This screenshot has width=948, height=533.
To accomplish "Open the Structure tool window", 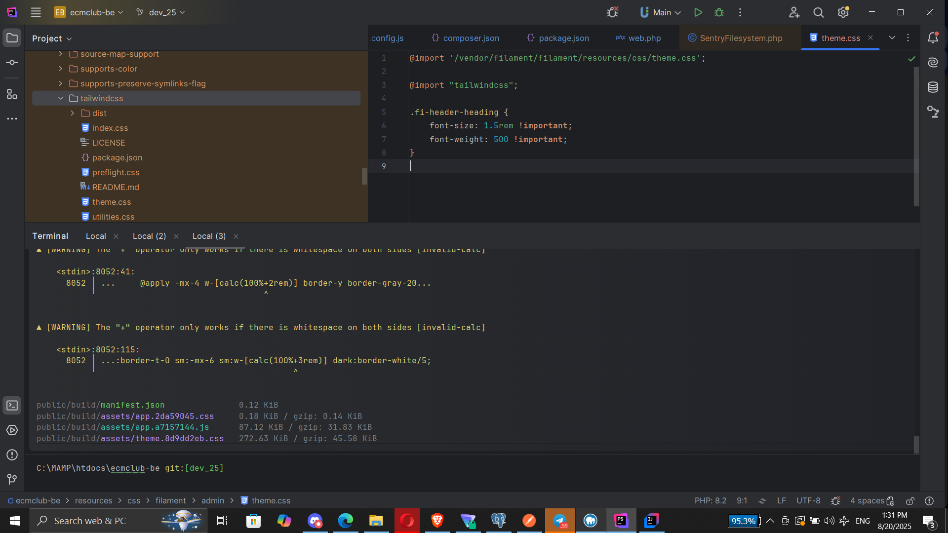I will coord(12,94).
